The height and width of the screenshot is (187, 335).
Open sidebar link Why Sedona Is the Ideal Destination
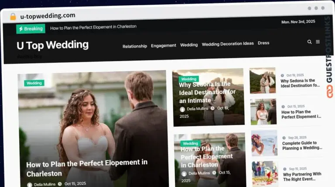[x=300, y=83]
